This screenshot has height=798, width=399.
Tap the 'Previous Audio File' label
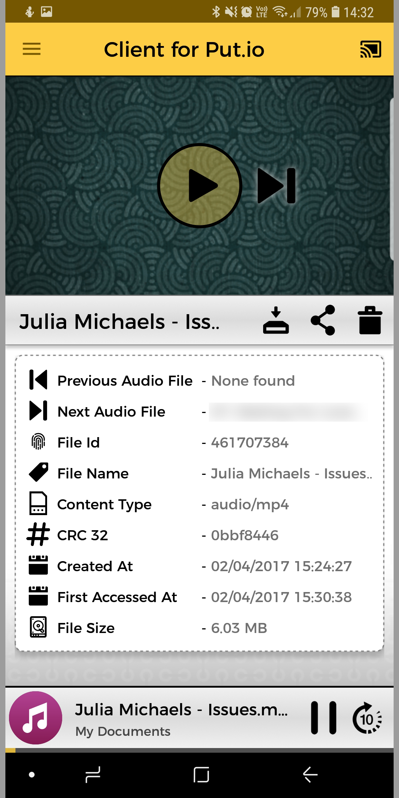click(x=125, y=381)
